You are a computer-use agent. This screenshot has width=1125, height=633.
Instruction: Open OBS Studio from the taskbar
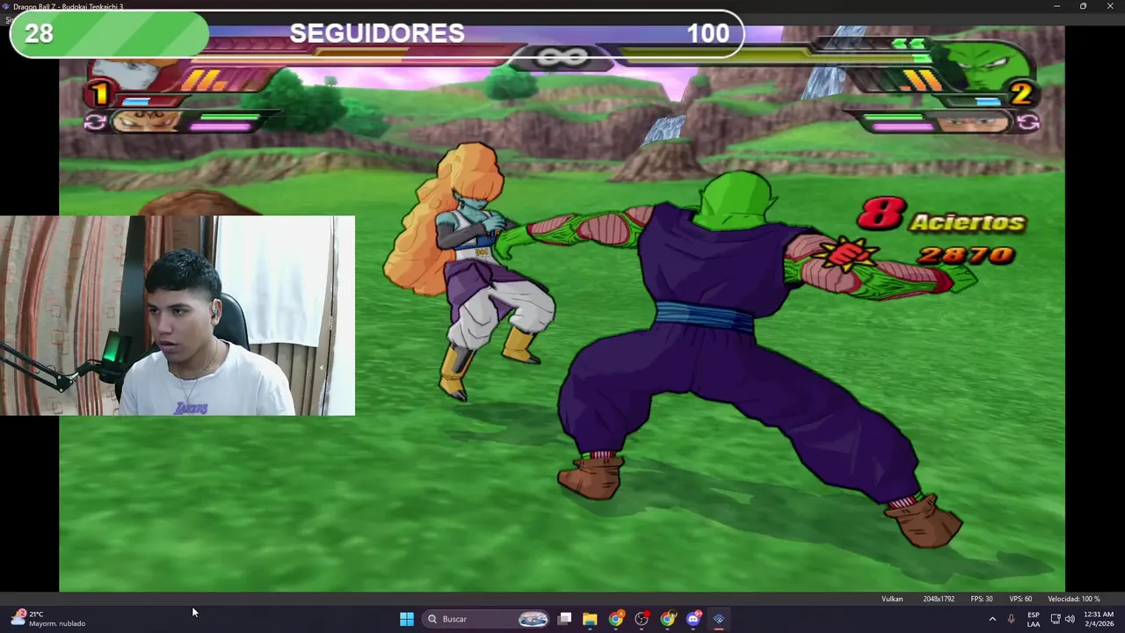642,619
